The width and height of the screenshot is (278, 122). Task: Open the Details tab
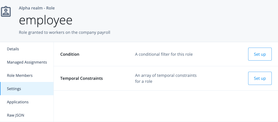pyautogui.click(x=13, y=49)
